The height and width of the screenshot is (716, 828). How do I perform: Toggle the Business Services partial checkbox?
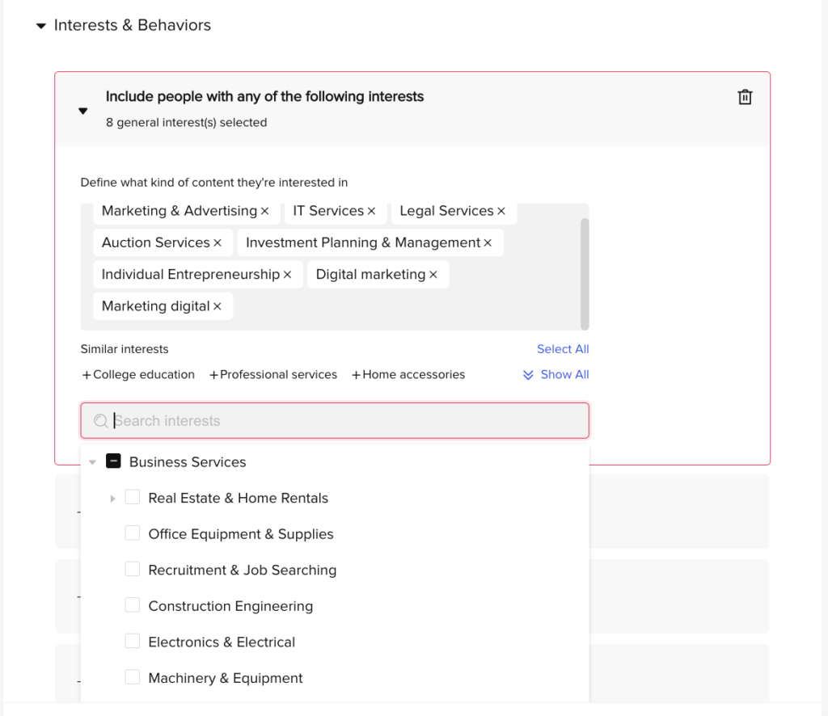tap(113, 461)
